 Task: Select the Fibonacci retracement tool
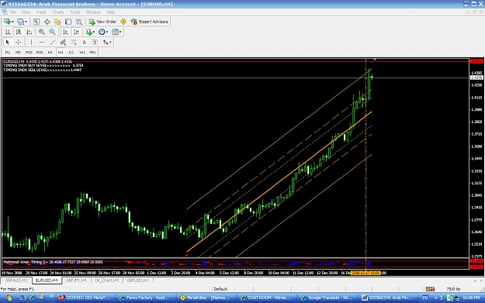74,42
